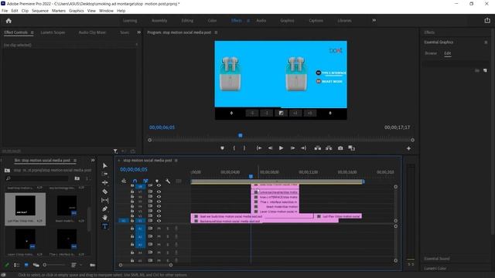This screenshot has width=495, height=278.
Task: Hide track V7 with eye icon
Action: [x=159, y=192]
